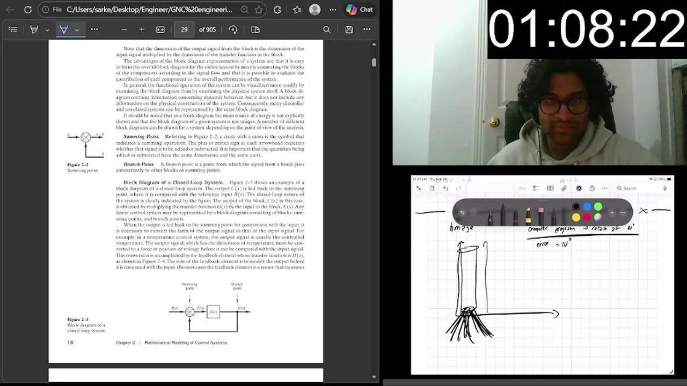Choose the red color swatch
The width and height of the screenshot is (687, 386).
pos(587,217)
